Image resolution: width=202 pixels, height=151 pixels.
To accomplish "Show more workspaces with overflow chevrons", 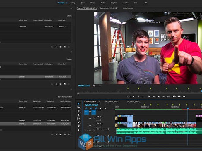I will coord(146,3).
